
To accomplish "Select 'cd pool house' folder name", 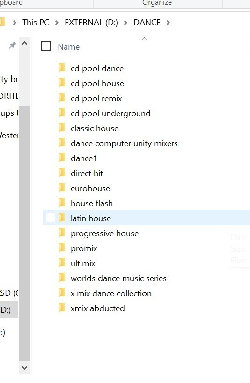I will click(97, 83).
